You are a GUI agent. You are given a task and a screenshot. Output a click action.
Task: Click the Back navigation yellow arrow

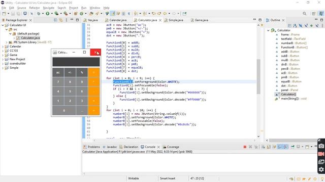coord(165,14)
